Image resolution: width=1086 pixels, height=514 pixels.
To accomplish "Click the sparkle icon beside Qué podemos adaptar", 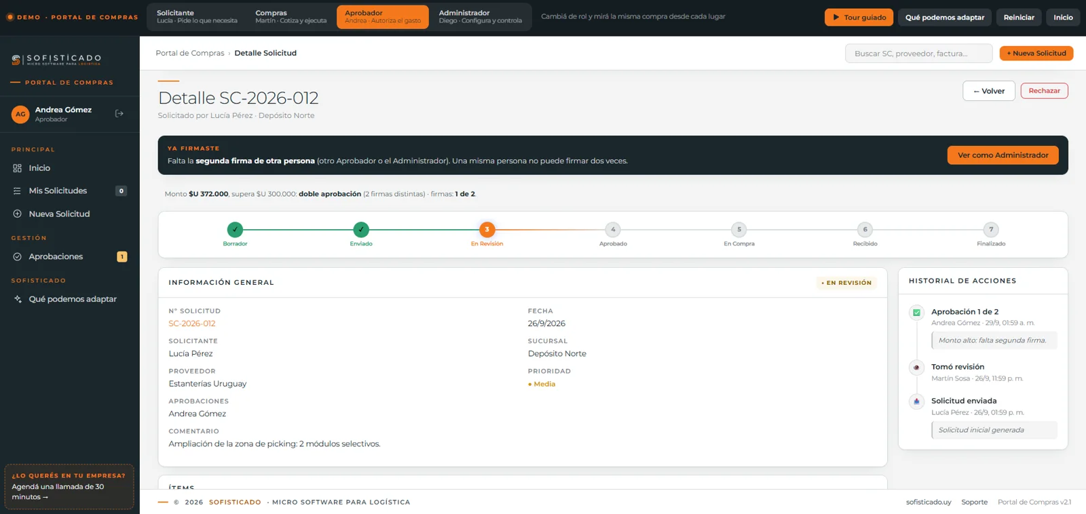I will click(18, 299).
